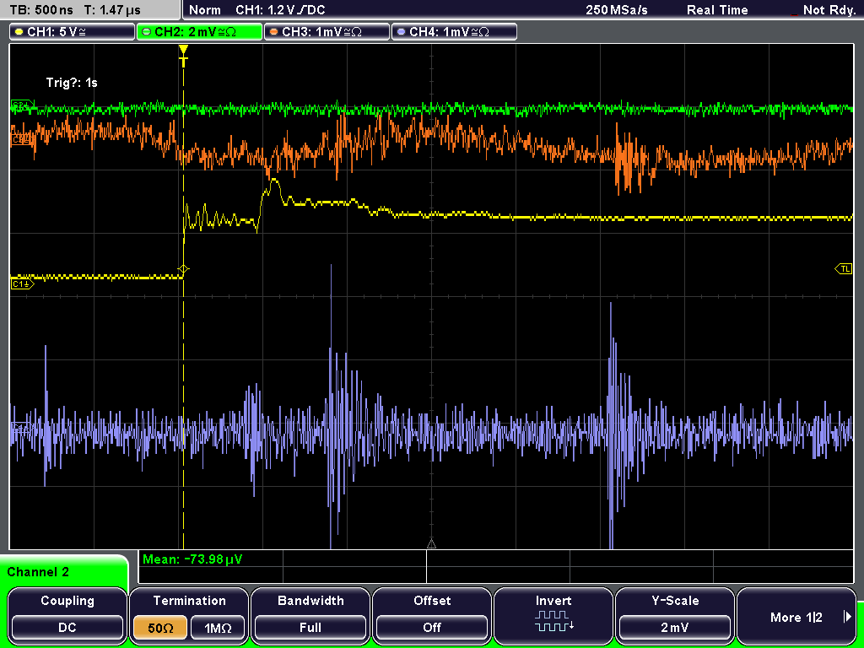This screenshot has width=864, height=648.
Task: Click the yellow trigger position marker T
Action: [183, 56]
